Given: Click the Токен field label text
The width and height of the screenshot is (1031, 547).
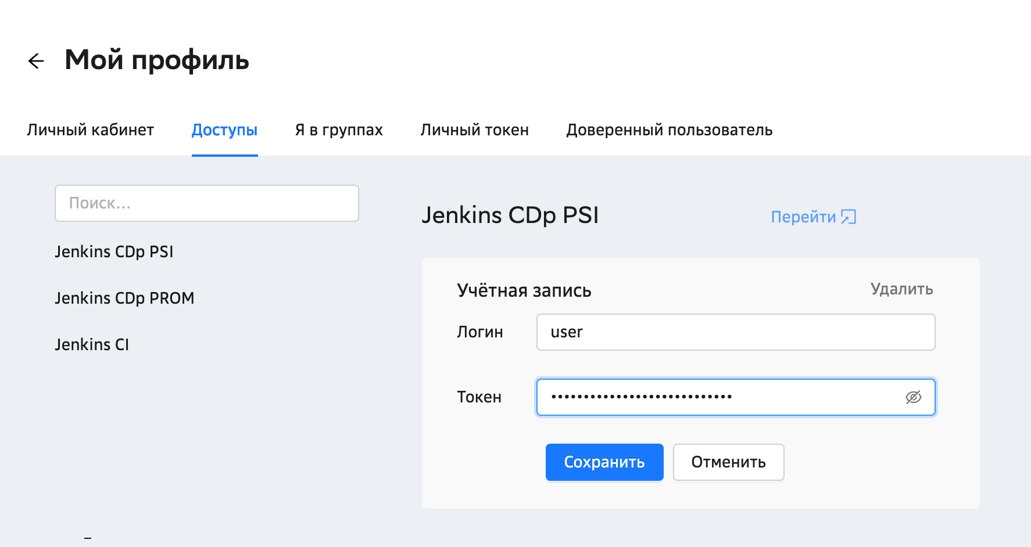Looking at the screenshot, I should (479, 397).
